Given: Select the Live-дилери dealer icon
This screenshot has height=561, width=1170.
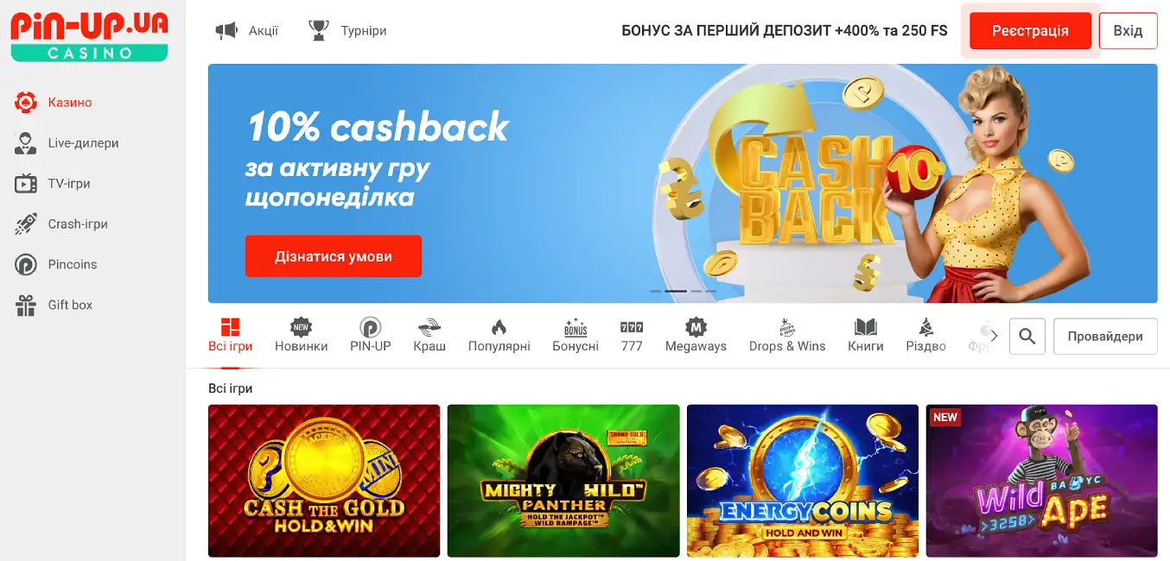Looking at the screenshot, I should pyautogui.click(x=26, y=143).
